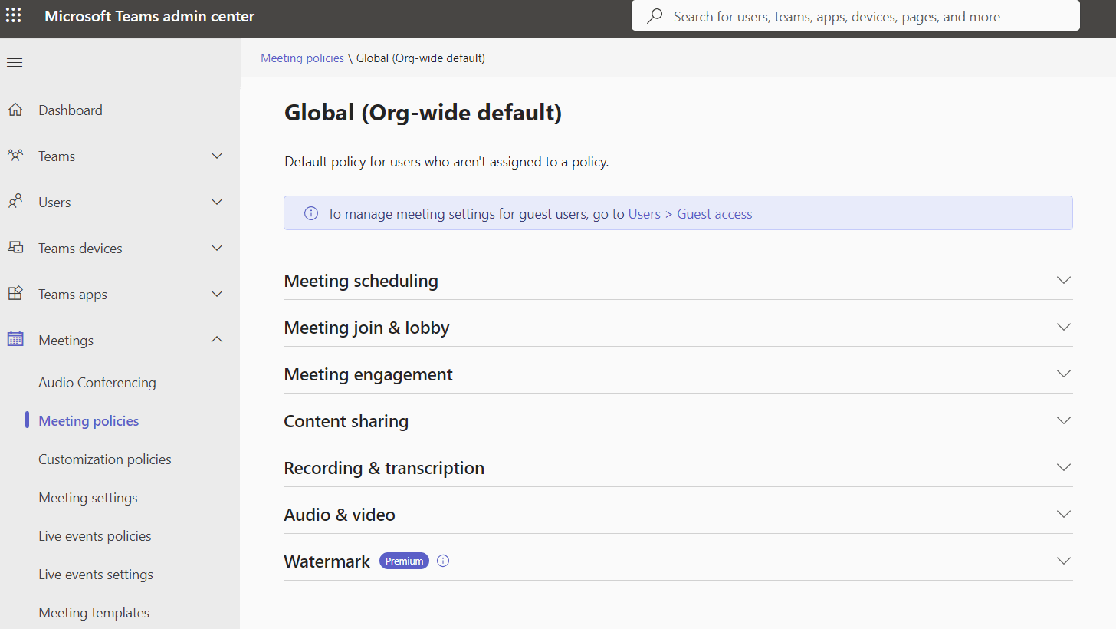Click the Teams devices icon
1116x629 pixels.
[15, 248]
